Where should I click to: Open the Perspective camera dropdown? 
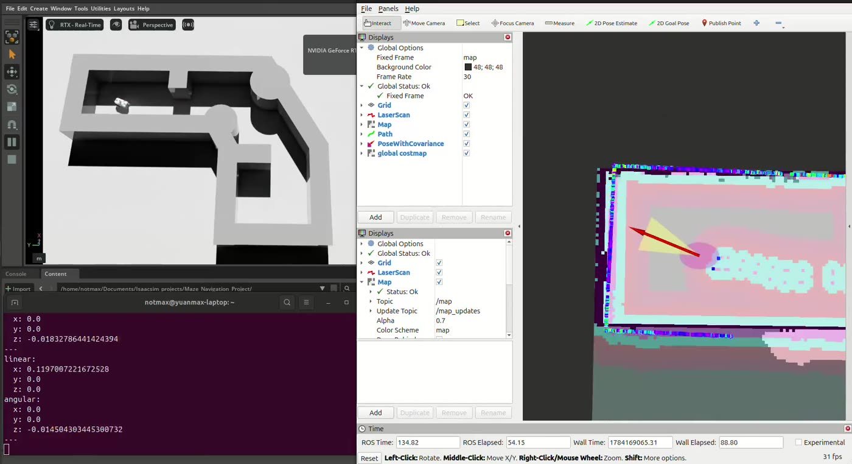(152, 25)
